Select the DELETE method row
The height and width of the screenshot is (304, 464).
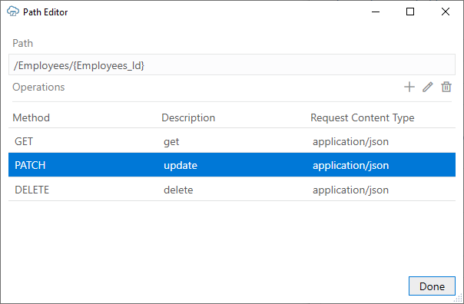[232, 190]
